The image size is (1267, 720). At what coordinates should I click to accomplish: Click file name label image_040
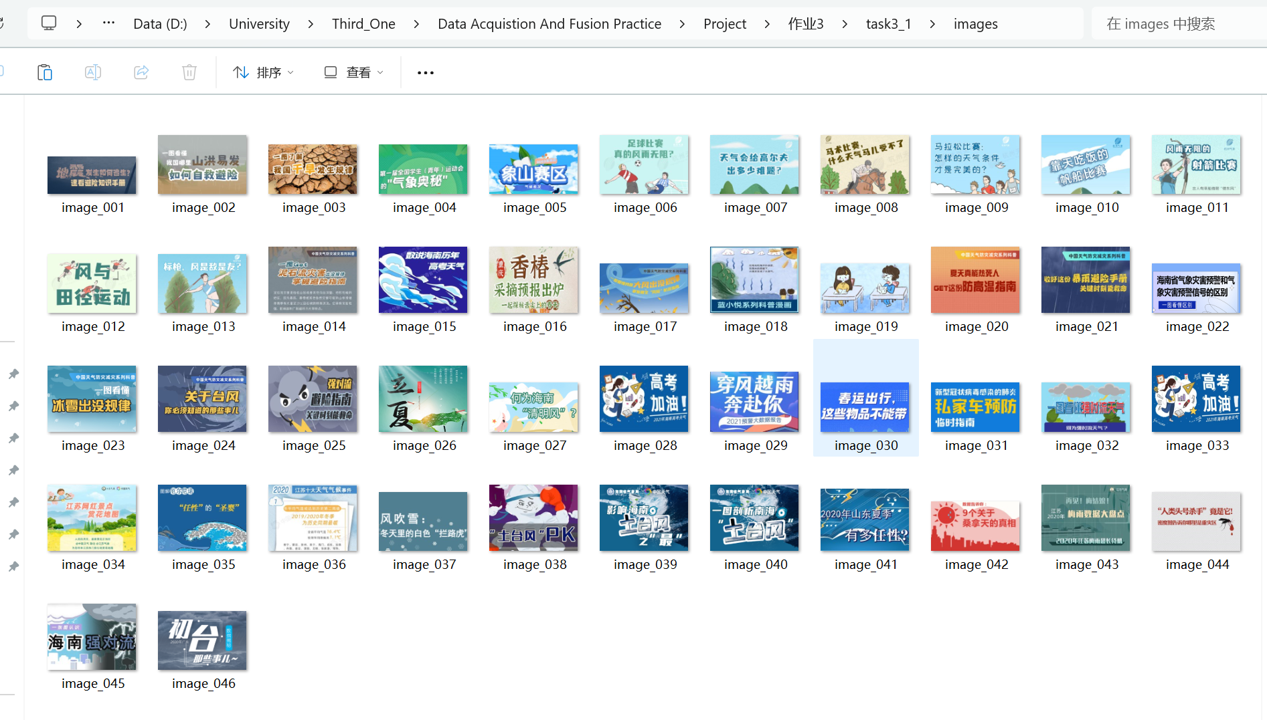(756, 565)
